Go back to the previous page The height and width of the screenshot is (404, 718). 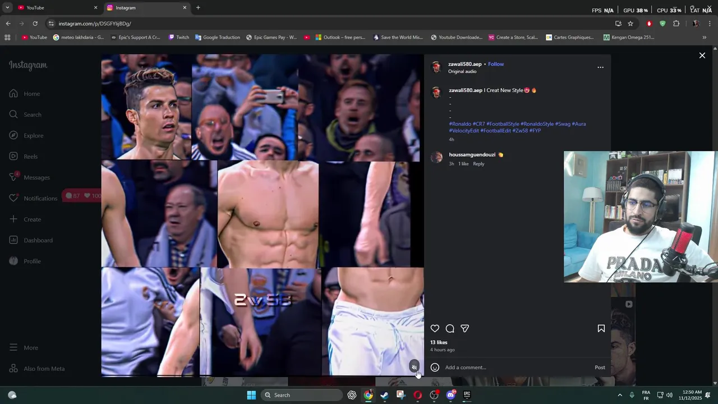pyautogui.click(x=8, y=24)
